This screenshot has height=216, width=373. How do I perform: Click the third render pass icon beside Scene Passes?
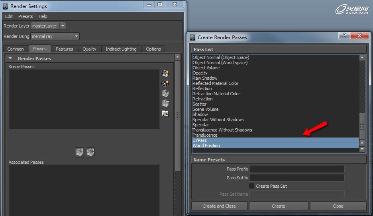(x=165, y=93)
